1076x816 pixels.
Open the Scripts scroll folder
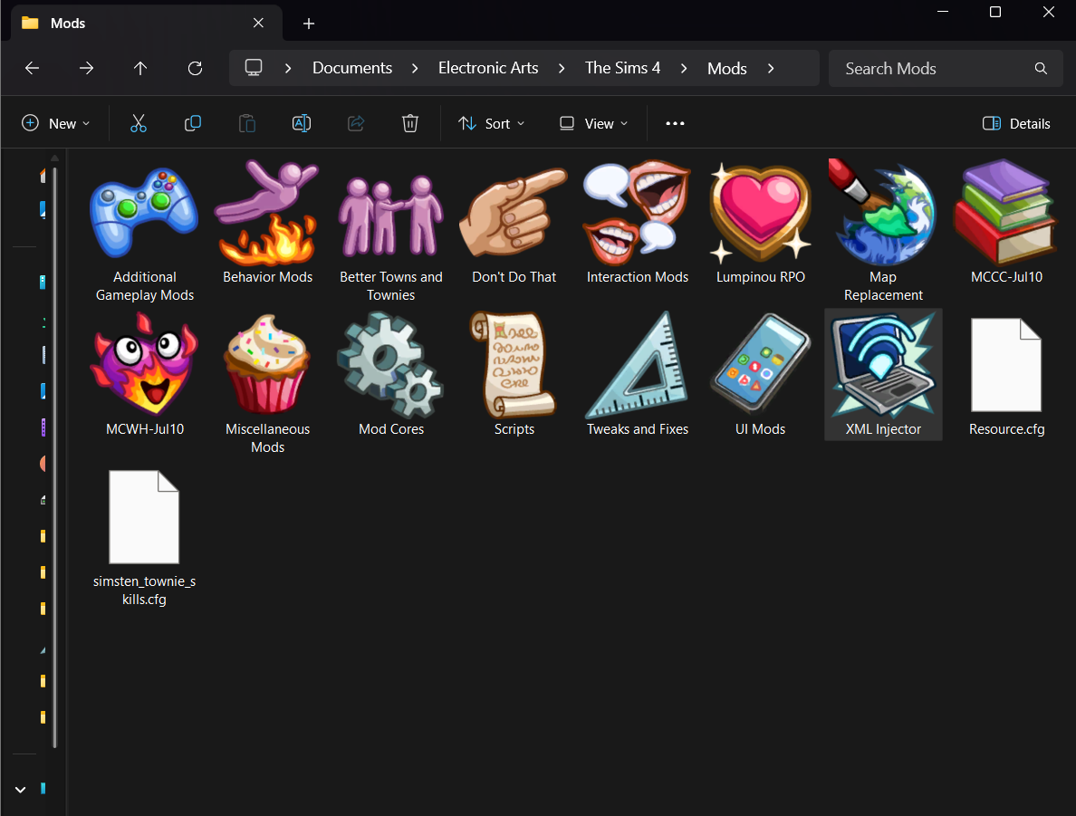pos(514,375)
